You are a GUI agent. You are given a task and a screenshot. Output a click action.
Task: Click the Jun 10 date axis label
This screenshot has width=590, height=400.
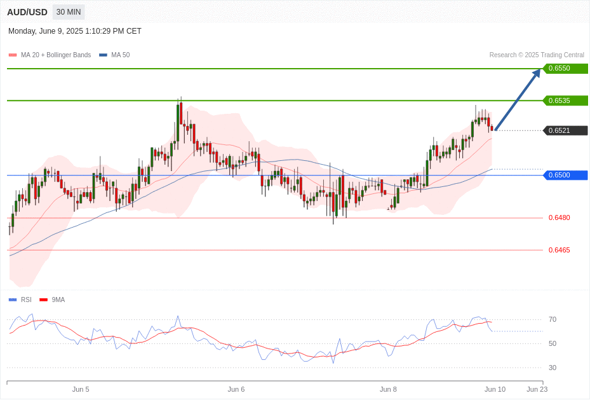tap(495, 389)
